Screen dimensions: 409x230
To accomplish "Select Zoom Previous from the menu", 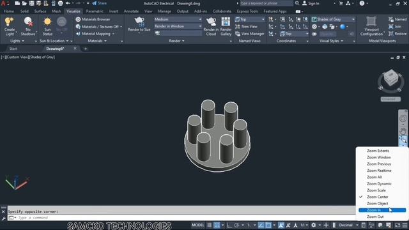I will point(379,164).
